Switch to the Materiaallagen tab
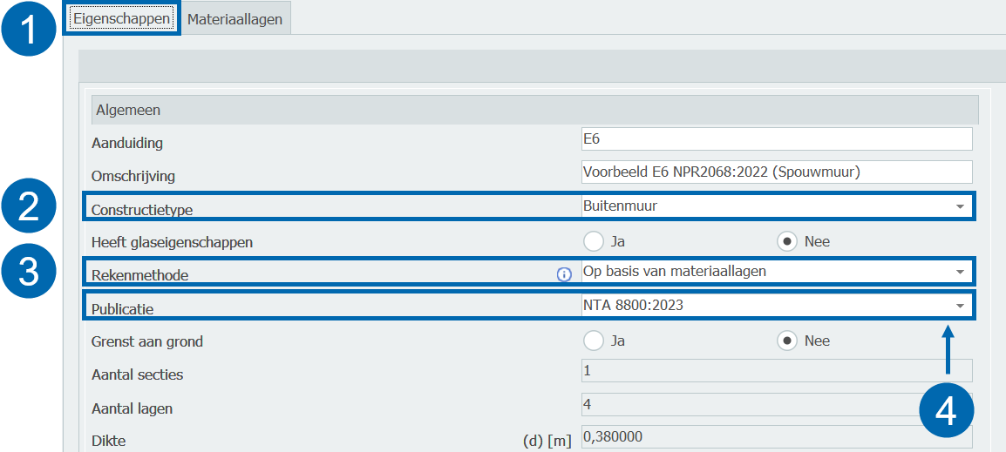Viewport: 1006px width, 452px height. (235, 19)
